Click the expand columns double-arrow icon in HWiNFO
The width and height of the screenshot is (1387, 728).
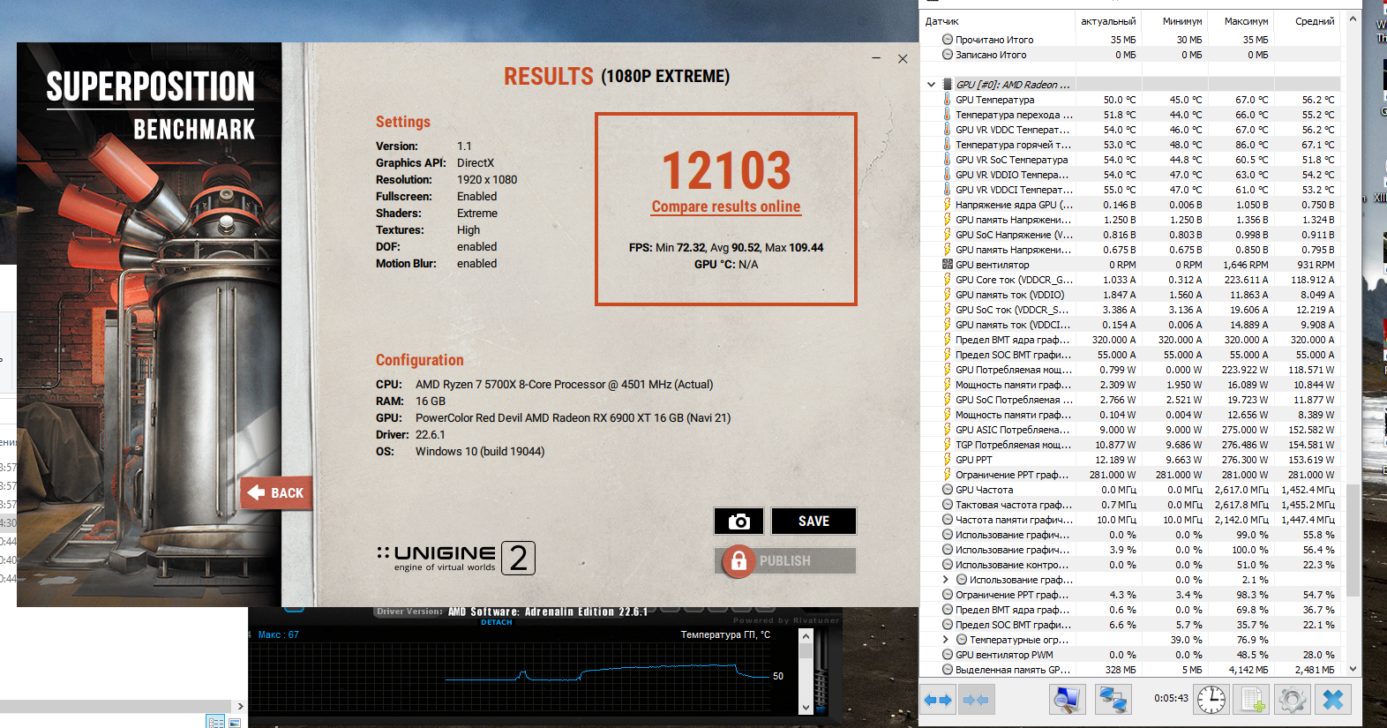tap(937, 700)
